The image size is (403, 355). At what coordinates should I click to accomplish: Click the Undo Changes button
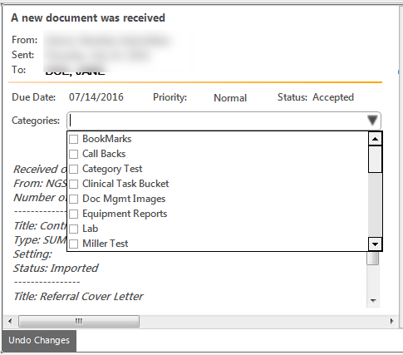(39, 340)
